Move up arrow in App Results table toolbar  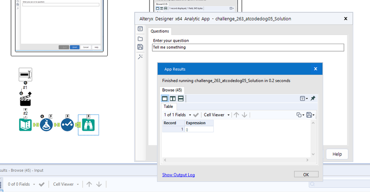pyautogui.click(x=236, y=115)
